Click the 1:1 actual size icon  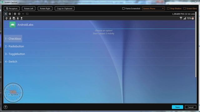pyautogui.click(x=23, y=14)
